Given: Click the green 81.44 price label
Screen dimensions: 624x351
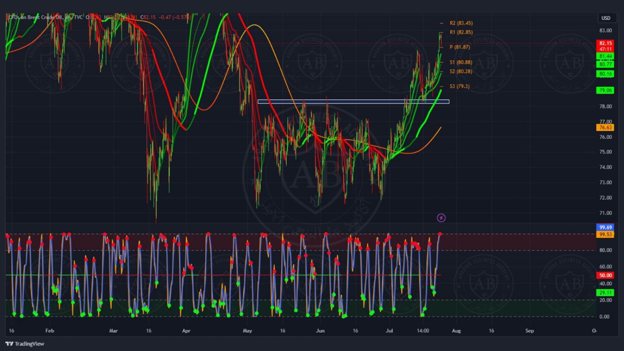Looking at the screenshot, I should (x=605, y=56).
